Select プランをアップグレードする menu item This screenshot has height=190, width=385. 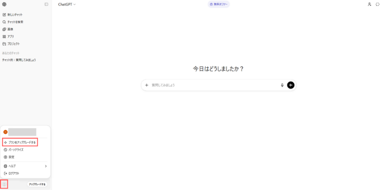[x=22, y=143]
